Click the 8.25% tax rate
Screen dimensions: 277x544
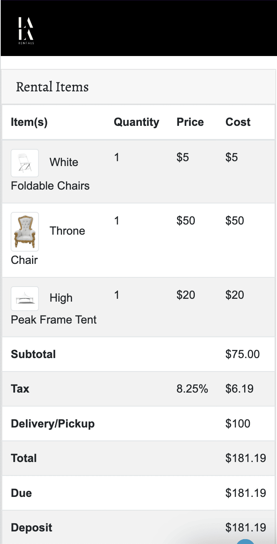192,389
